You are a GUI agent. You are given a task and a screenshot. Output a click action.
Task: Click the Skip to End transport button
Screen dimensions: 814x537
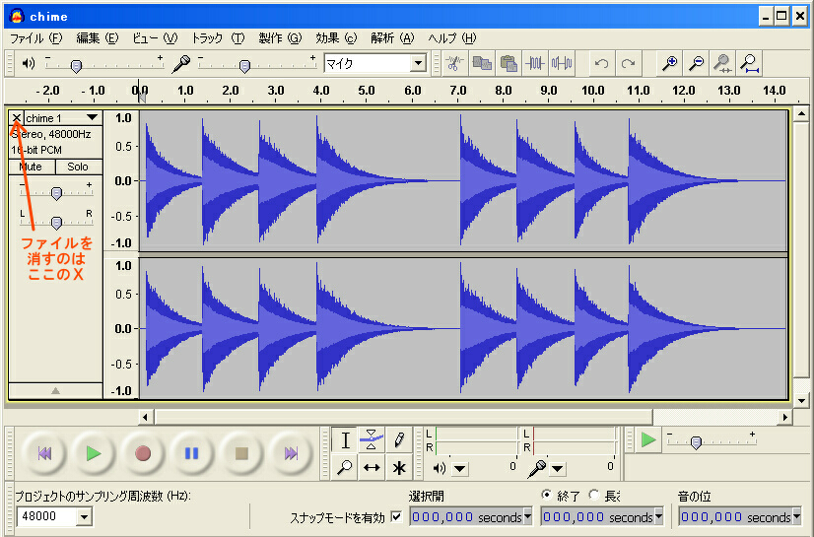pyautogui.click(x=290, y=454)
